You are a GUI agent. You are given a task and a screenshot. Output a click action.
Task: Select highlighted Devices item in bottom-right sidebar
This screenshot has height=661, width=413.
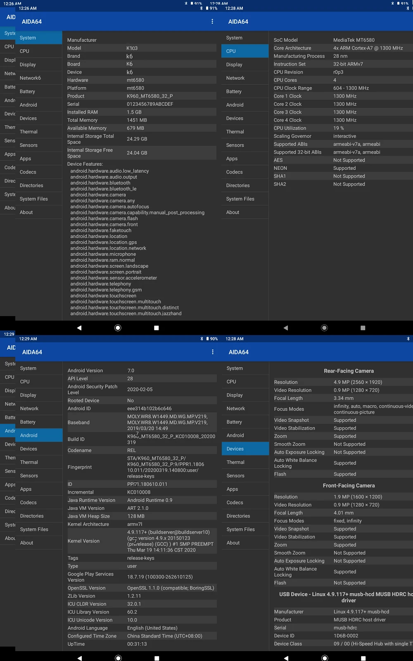click(x=246, y=449)
